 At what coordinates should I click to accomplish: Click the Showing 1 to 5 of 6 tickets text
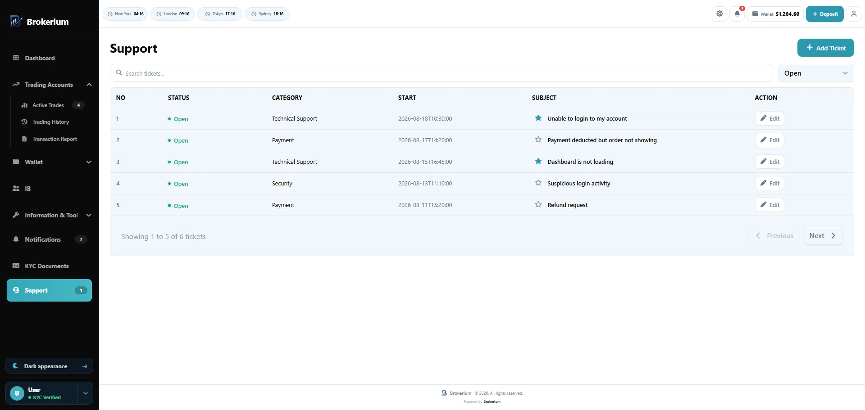(x=163, y=237)
